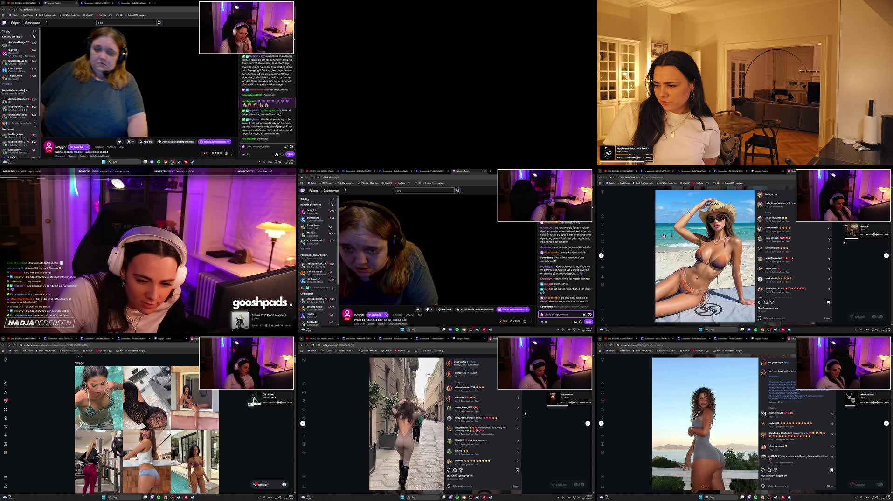The image size is (893, 501).
Task: Open the 'Videoer' tab on ladyqirl's channel
Action: (x=111, y=147)
